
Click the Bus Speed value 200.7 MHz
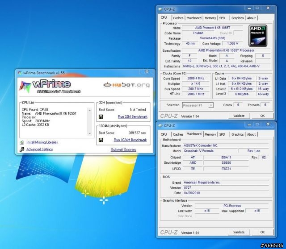tap(196, 89)
